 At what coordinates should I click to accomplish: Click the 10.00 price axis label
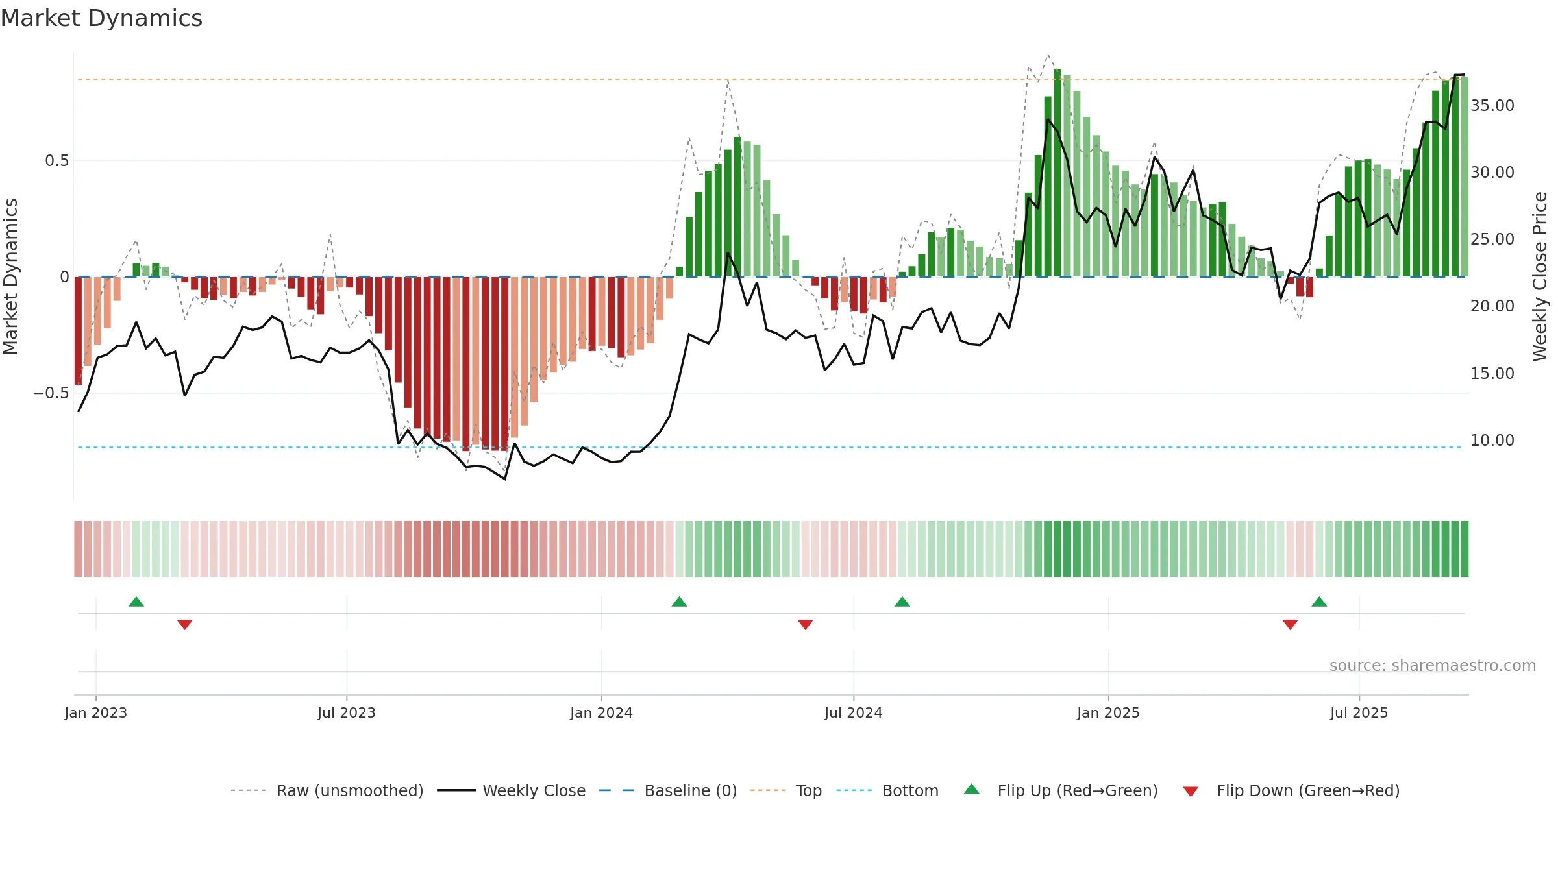click(x=1492, y=440)
